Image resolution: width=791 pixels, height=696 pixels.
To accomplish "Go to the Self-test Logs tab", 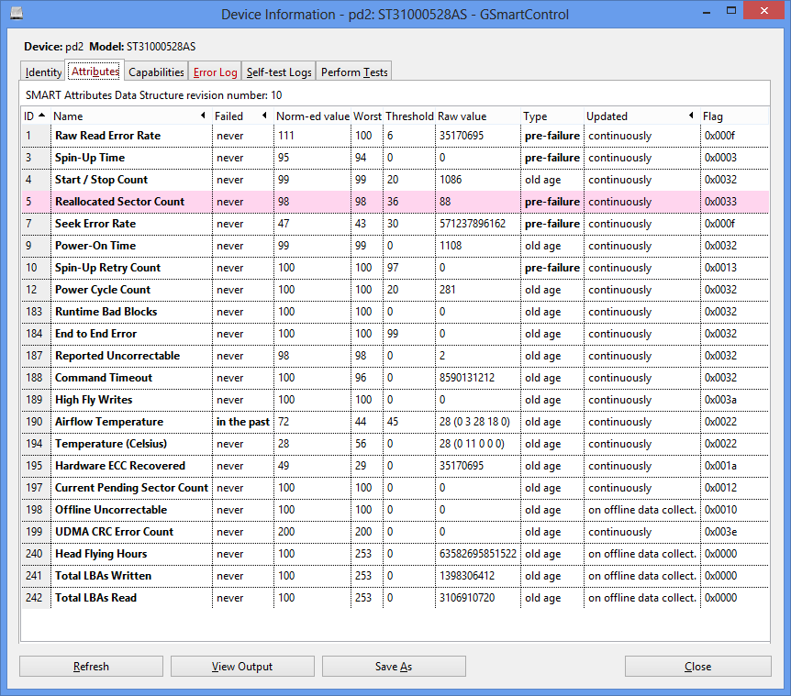I will click(279, 72).
